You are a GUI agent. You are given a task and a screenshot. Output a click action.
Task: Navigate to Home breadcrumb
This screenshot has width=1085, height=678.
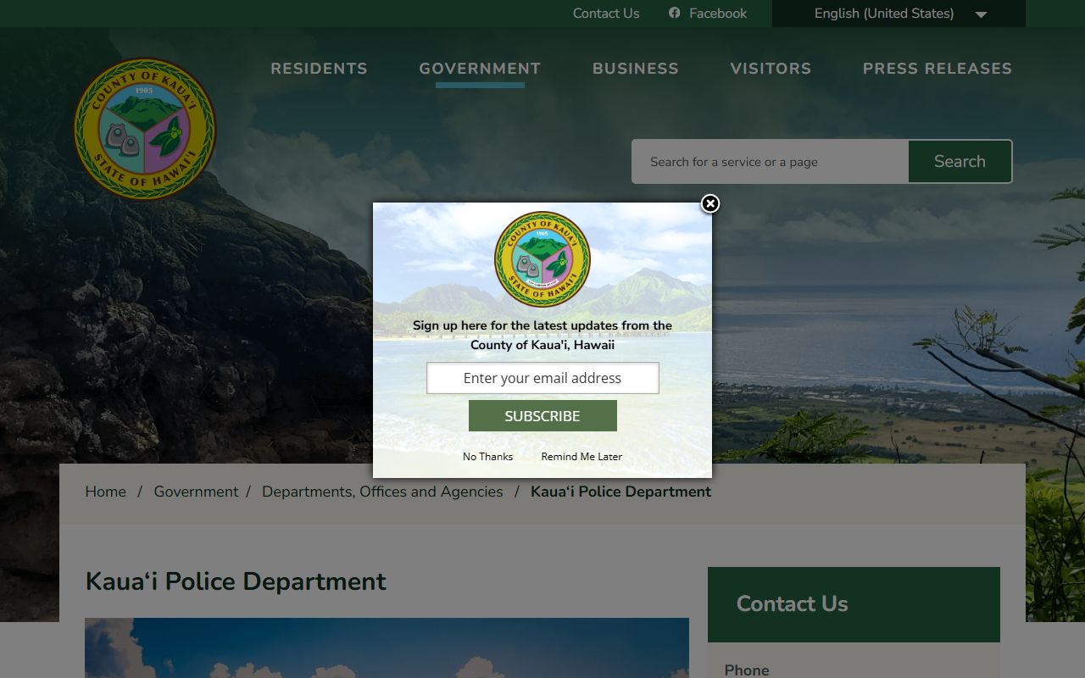pyautogui.click(x=106, y=492)
